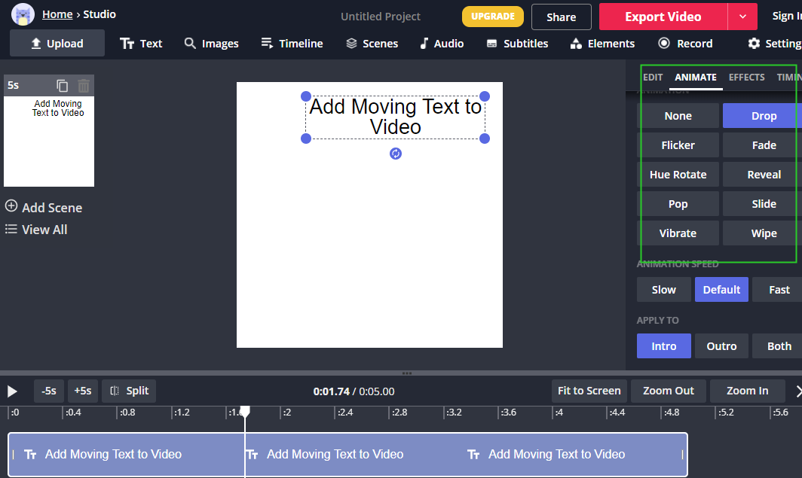Screen dimensions: 802x478
Task: Open the Text tool panel
Action: (141, 43)
